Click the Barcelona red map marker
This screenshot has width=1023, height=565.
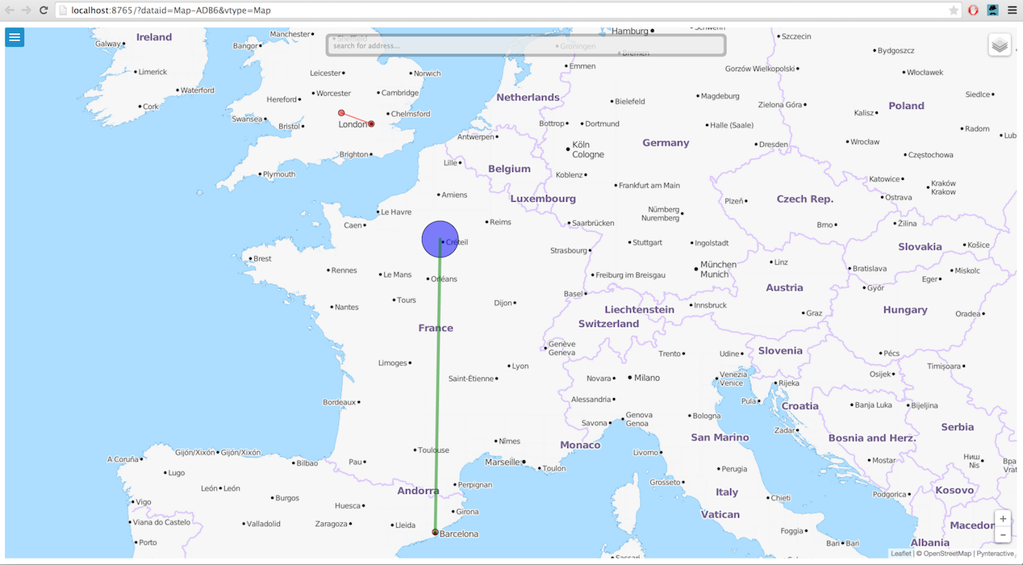point(435,532)
